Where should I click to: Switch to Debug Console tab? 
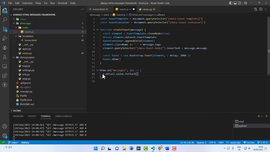pyautogui.click(x=63, y=116)
